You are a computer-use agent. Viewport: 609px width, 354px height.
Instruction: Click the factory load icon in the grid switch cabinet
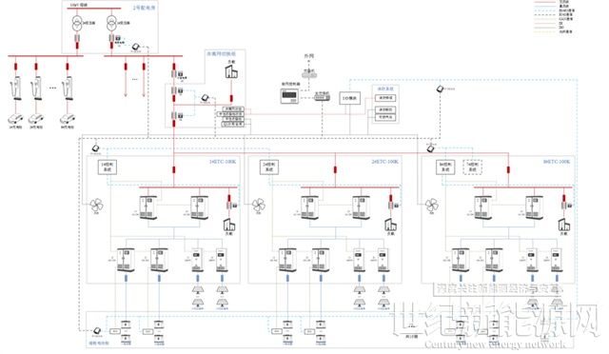tap(231, 72)
